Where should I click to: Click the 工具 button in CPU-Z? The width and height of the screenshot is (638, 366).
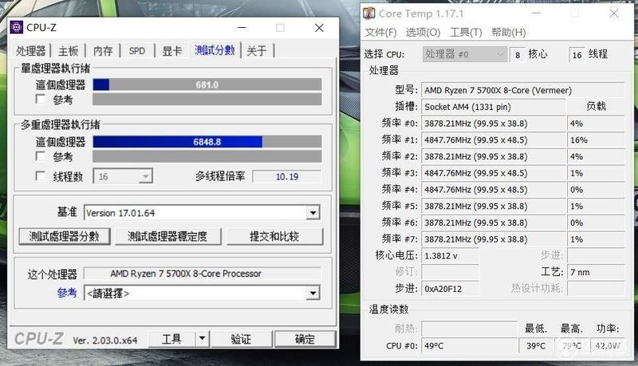pos(171,338)
